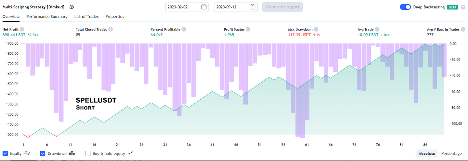Switch to Performance Summary tab
Screen dimensions: 468x161
pyautogui.click(x=47, y=17)
